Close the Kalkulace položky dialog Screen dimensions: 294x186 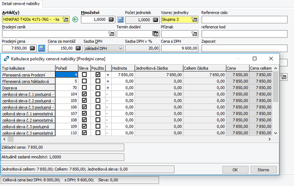[271, 58]
